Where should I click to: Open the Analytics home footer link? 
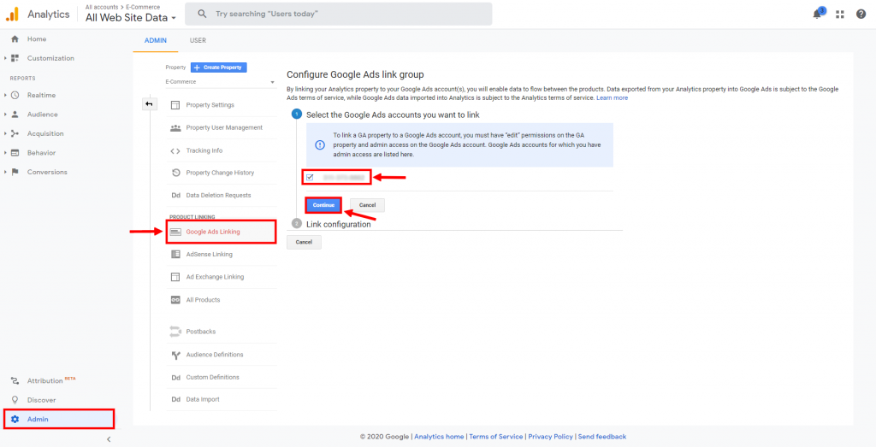(x=439, y=437)
